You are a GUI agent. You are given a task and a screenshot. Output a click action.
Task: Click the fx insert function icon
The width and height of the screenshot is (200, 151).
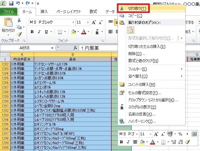pyautogui.click(x=75, y=48)
